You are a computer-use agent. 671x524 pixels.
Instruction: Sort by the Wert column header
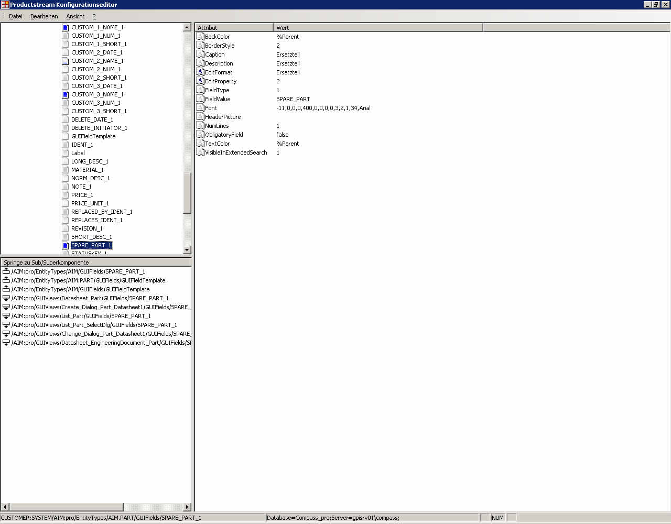coord(378,27)
